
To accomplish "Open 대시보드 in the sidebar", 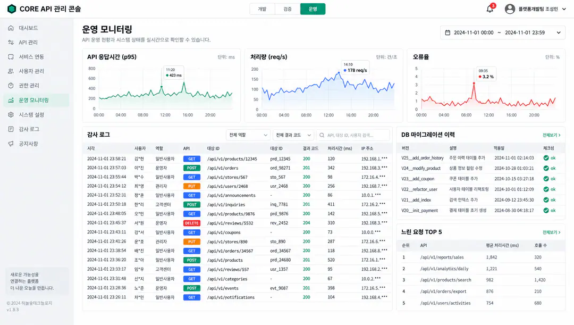I will pos(36,28).
